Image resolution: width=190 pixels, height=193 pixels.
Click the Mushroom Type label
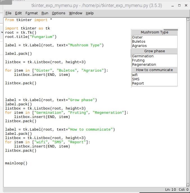click(x=154, y=32)
